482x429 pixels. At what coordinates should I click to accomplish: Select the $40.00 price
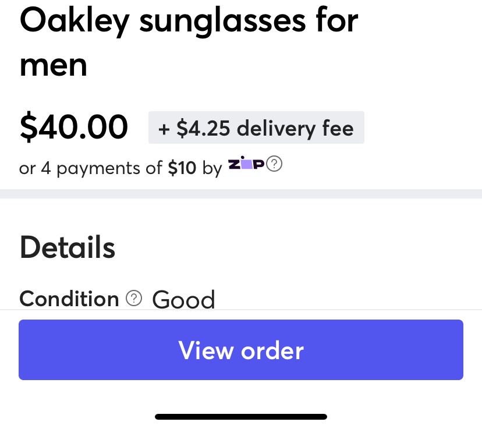coord(74,127)
